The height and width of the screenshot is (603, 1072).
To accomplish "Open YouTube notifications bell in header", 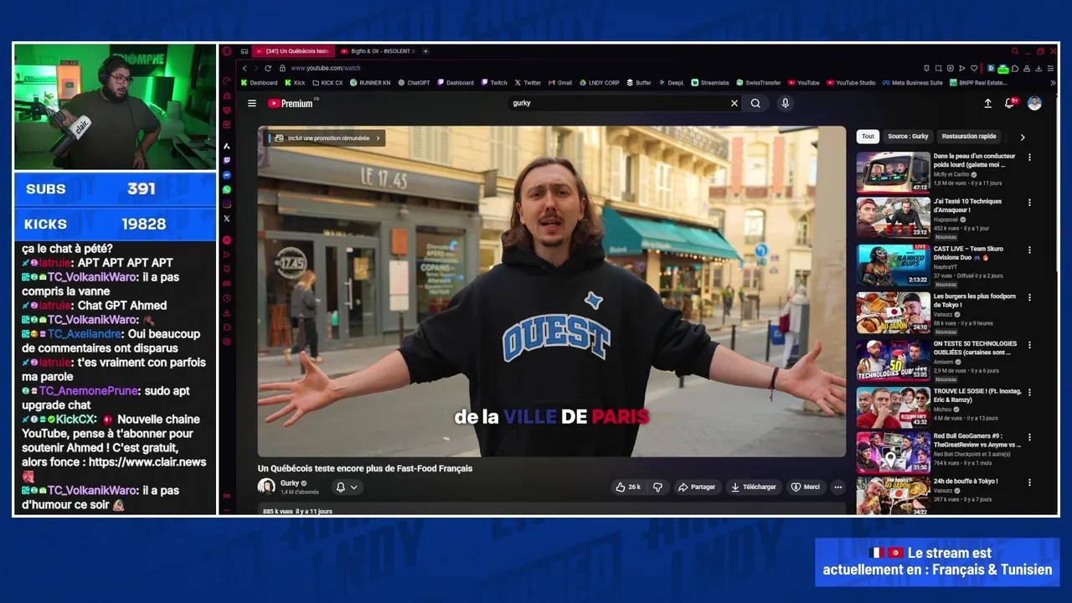I will pos(1010,103).
